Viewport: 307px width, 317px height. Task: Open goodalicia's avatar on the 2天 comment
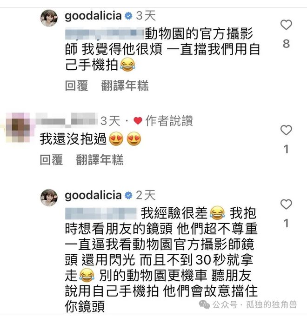pos(49,198)
